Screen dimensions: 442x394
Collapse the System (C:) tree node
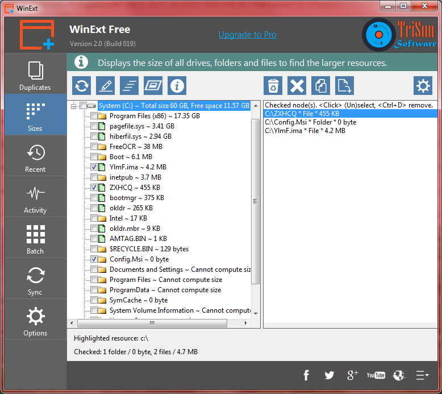pyautogui.click(x=74, y=106)
